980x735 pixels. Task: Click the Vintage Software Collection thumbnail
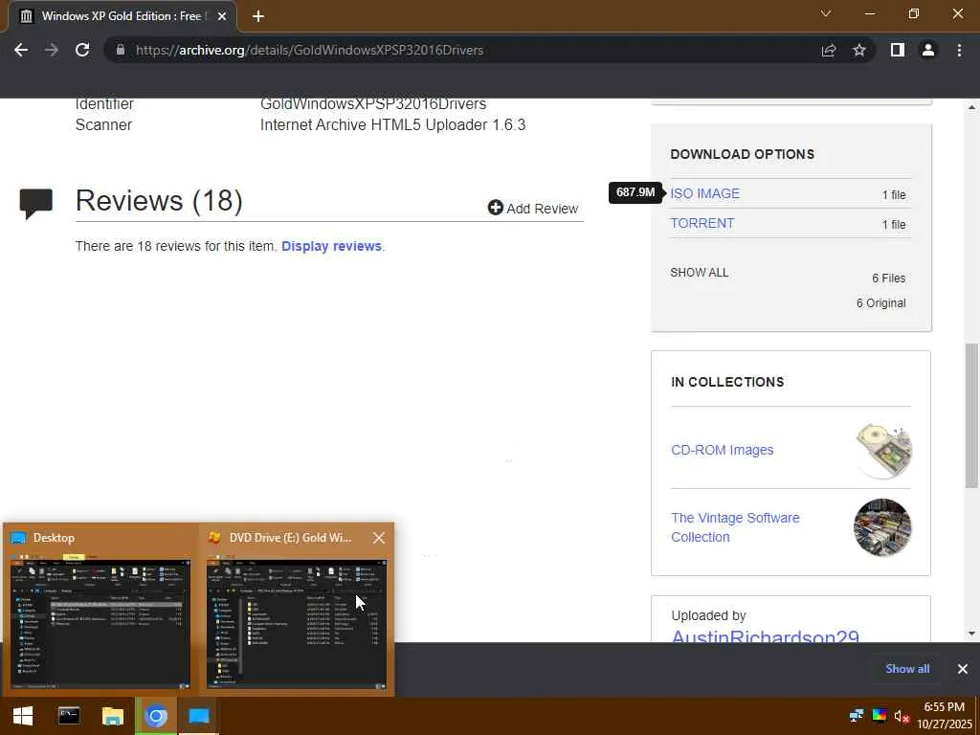point(882,527)
